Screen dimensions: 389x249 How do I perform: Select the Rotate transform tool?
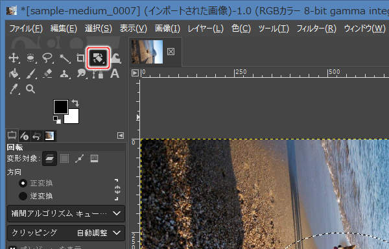(x=98, y=58)
